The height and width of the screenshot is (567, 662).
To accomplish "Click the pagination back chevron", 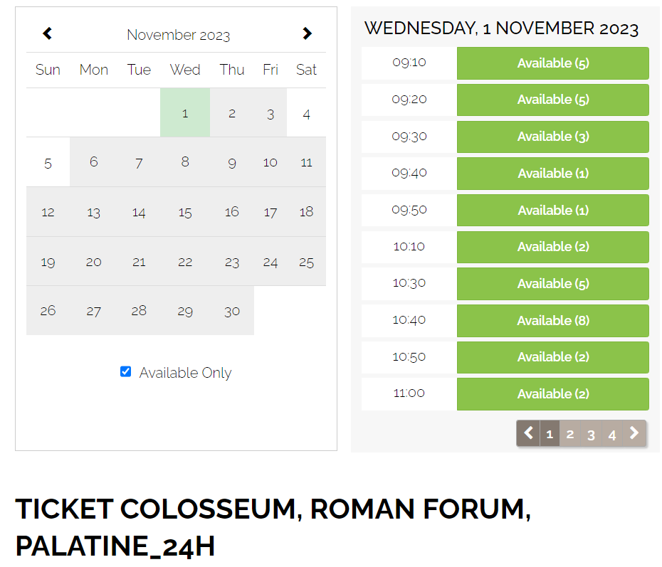I will pos(527,433).
